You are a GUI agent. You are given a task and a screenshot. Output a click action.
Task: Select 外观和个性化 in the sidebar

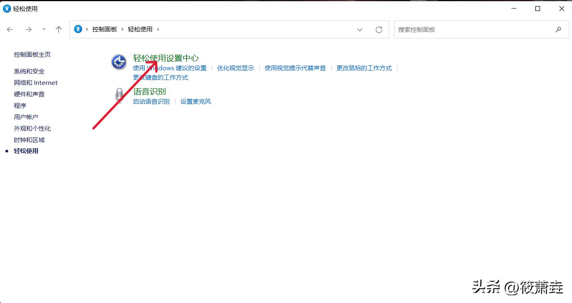click(x=32, y=128)
